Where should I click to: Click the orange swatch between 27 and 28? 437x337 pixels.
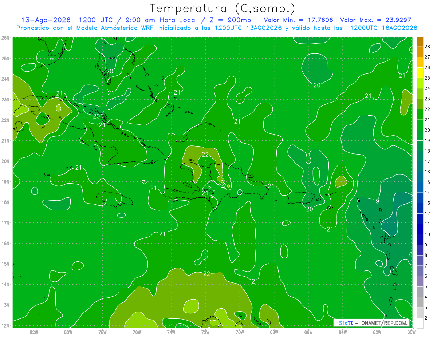420,52
